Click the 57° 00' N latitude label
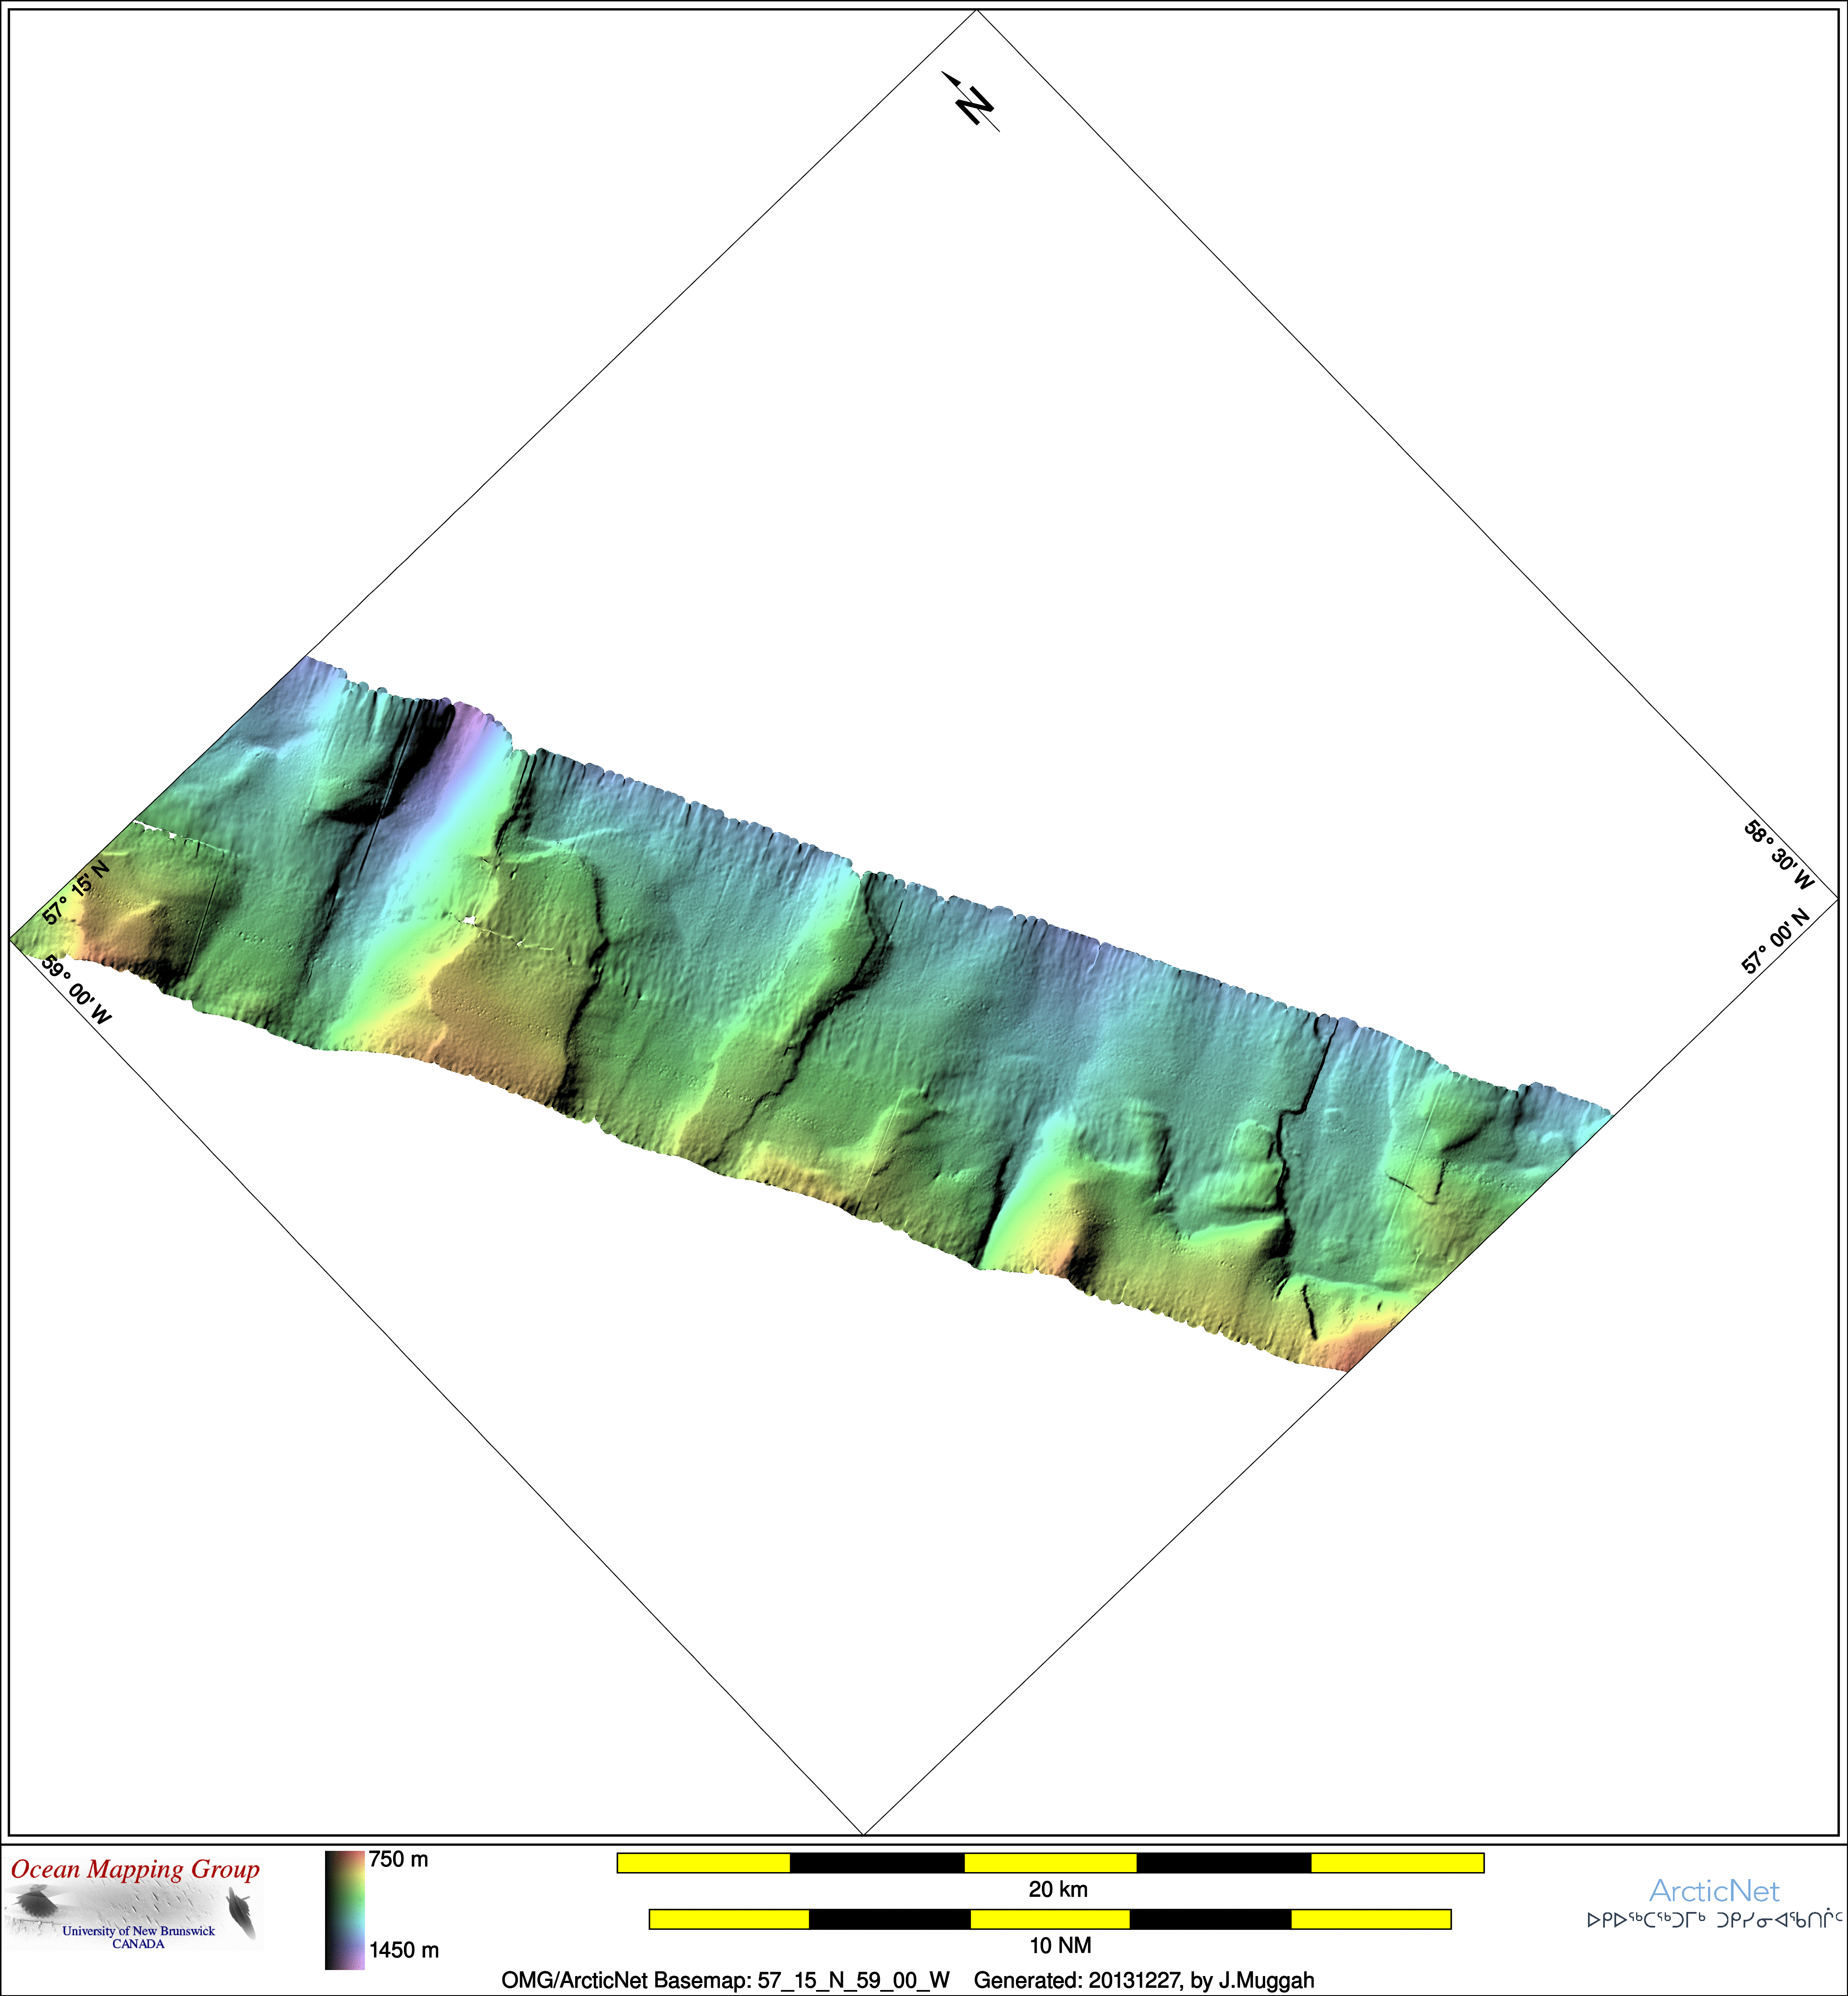This screenshot has height=1996, width=1848. coord(1775,941)
